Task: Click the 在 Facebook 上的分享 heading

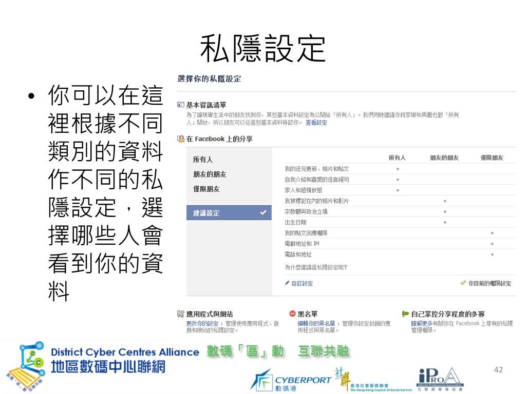Action: (219, 139)
